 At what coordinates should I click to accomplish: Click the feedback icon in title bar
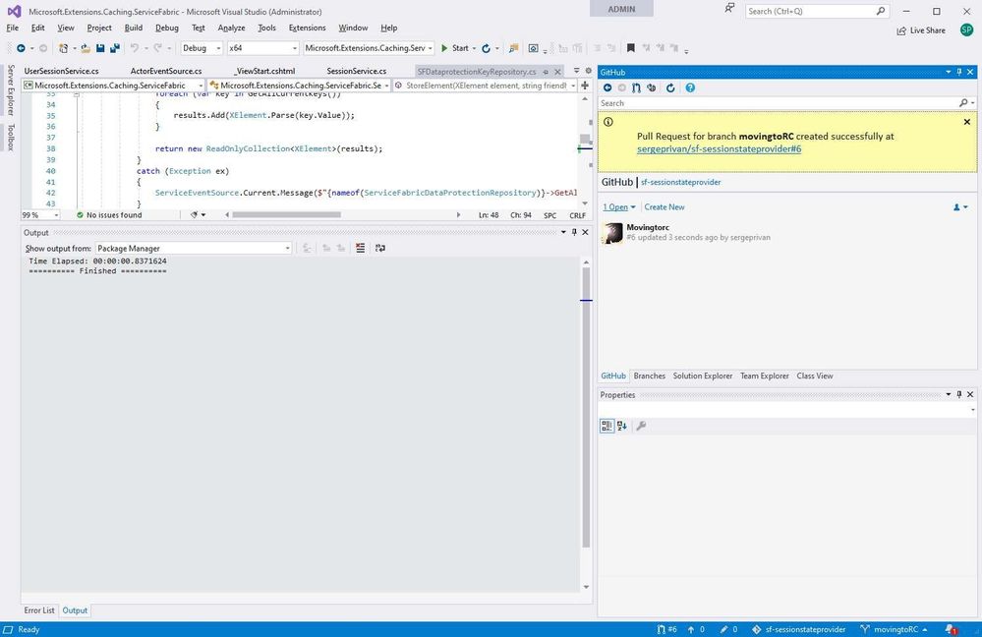tap(729, 10)
